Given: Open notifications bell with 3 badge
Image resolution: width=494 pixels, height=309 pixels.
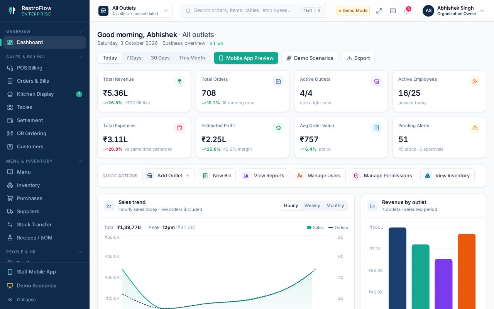Looking at the screenshot, I should 406,10.
